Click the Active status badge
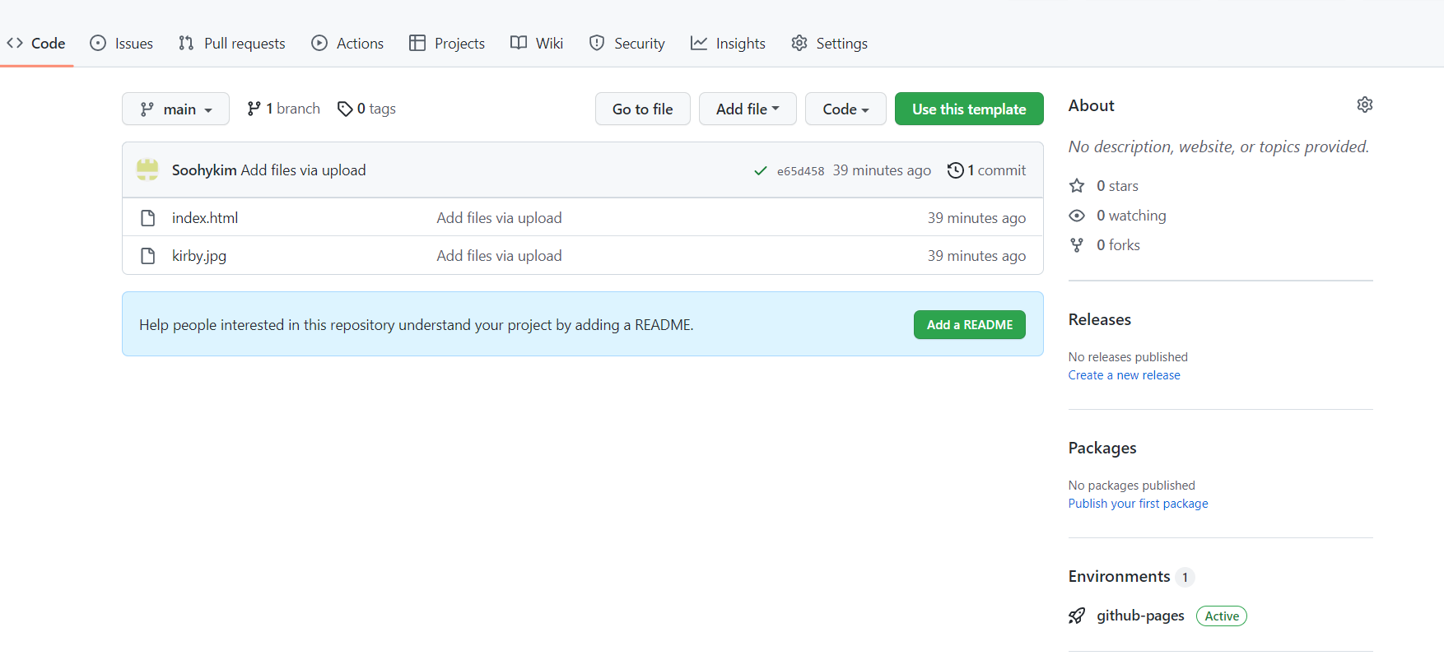1444x660 pixels. [1222, 616]
